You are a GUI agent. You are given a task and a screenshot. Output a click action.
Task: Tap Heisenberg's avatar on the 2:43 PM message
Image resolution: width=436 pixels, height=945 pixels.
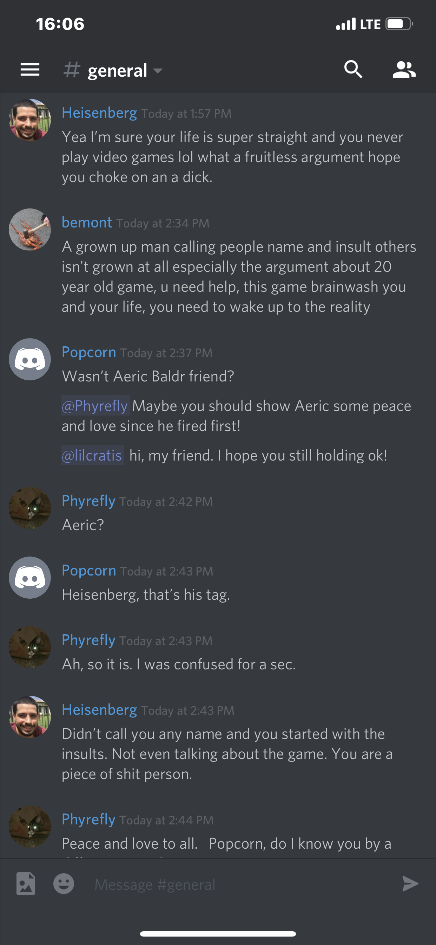30,717
